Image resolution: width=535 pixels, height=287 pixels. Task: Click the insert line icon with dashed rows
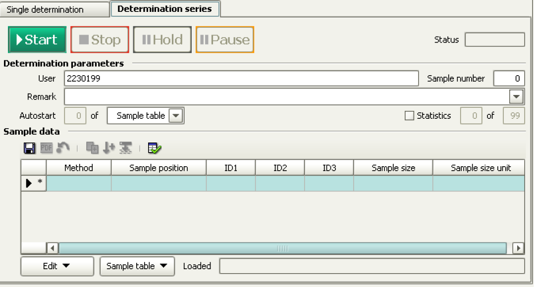click(x=125, y=148)
